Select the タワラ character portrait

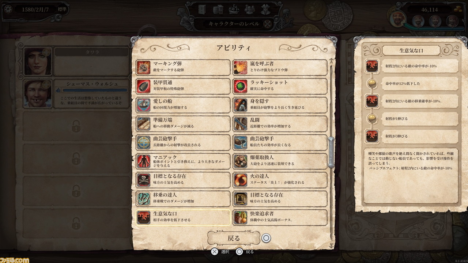point(38,61)
